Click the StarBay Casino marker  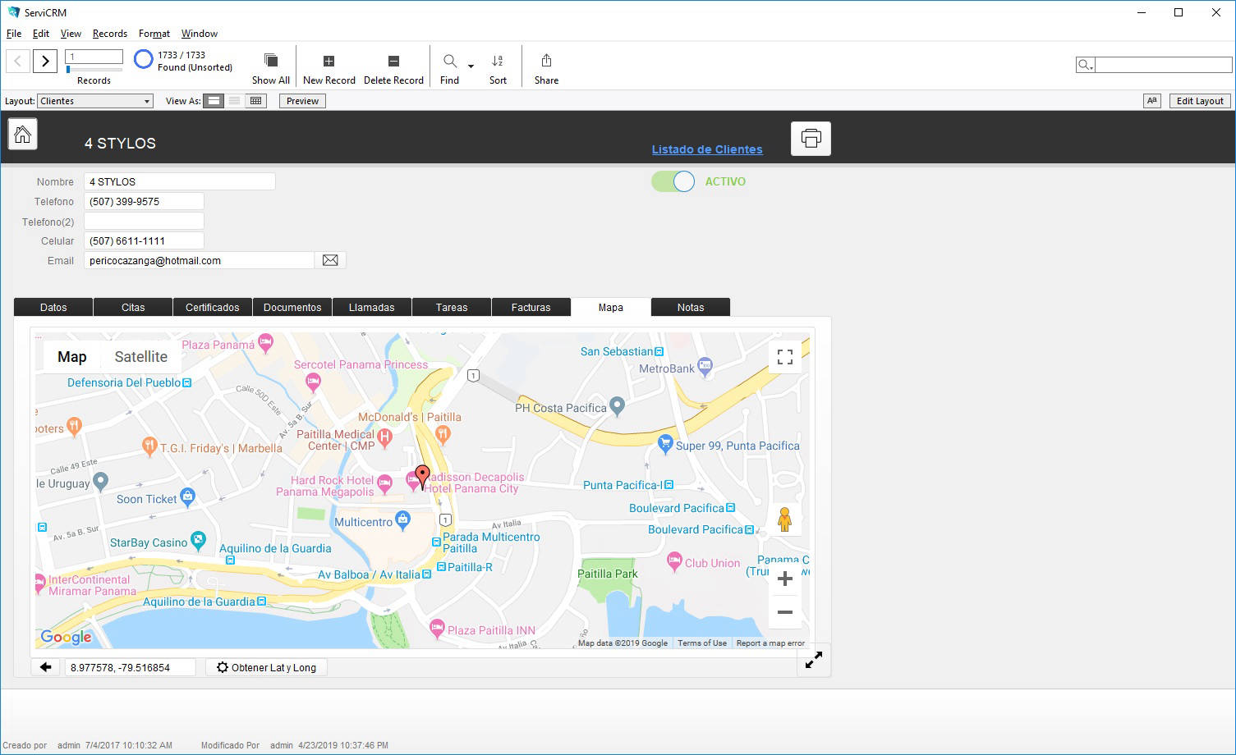198,539
